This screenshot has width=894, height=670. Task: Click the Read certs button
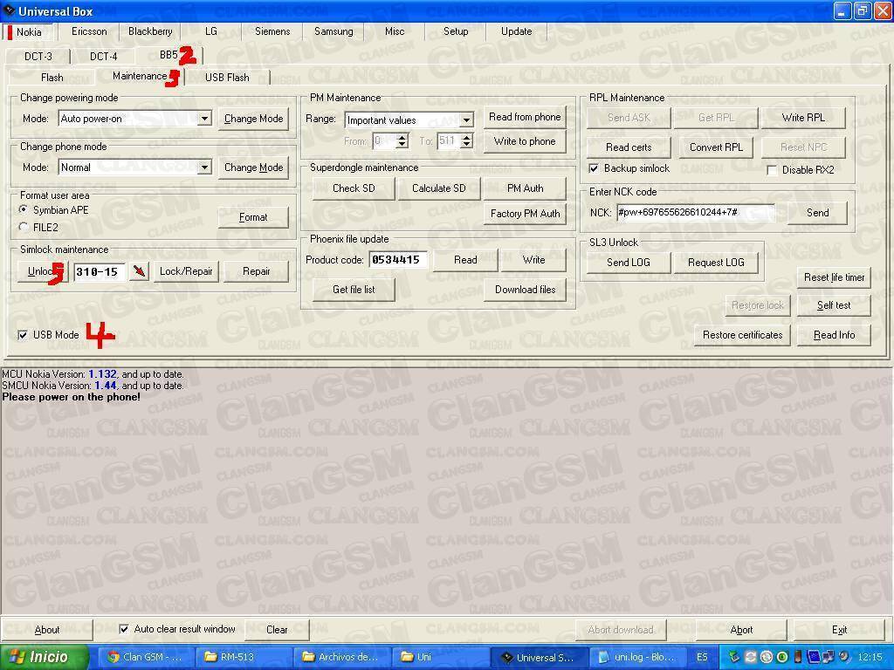(629, 147)
